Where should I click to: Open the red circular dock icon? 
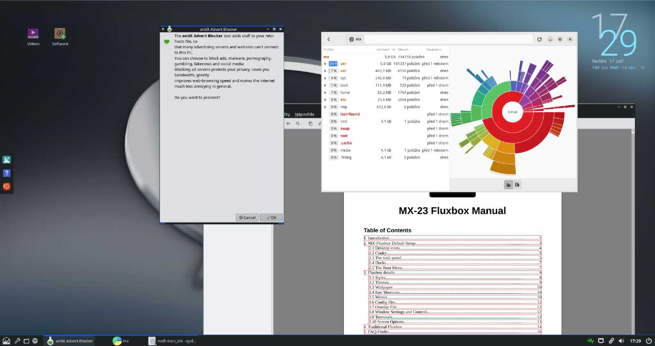click(x=7, y=187)
